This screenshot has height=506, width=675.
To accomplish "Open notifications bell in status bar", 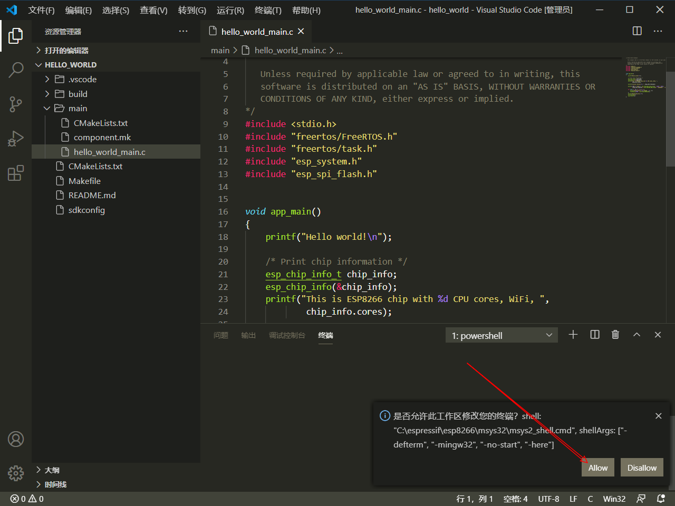I will click(x=661, y=499).
